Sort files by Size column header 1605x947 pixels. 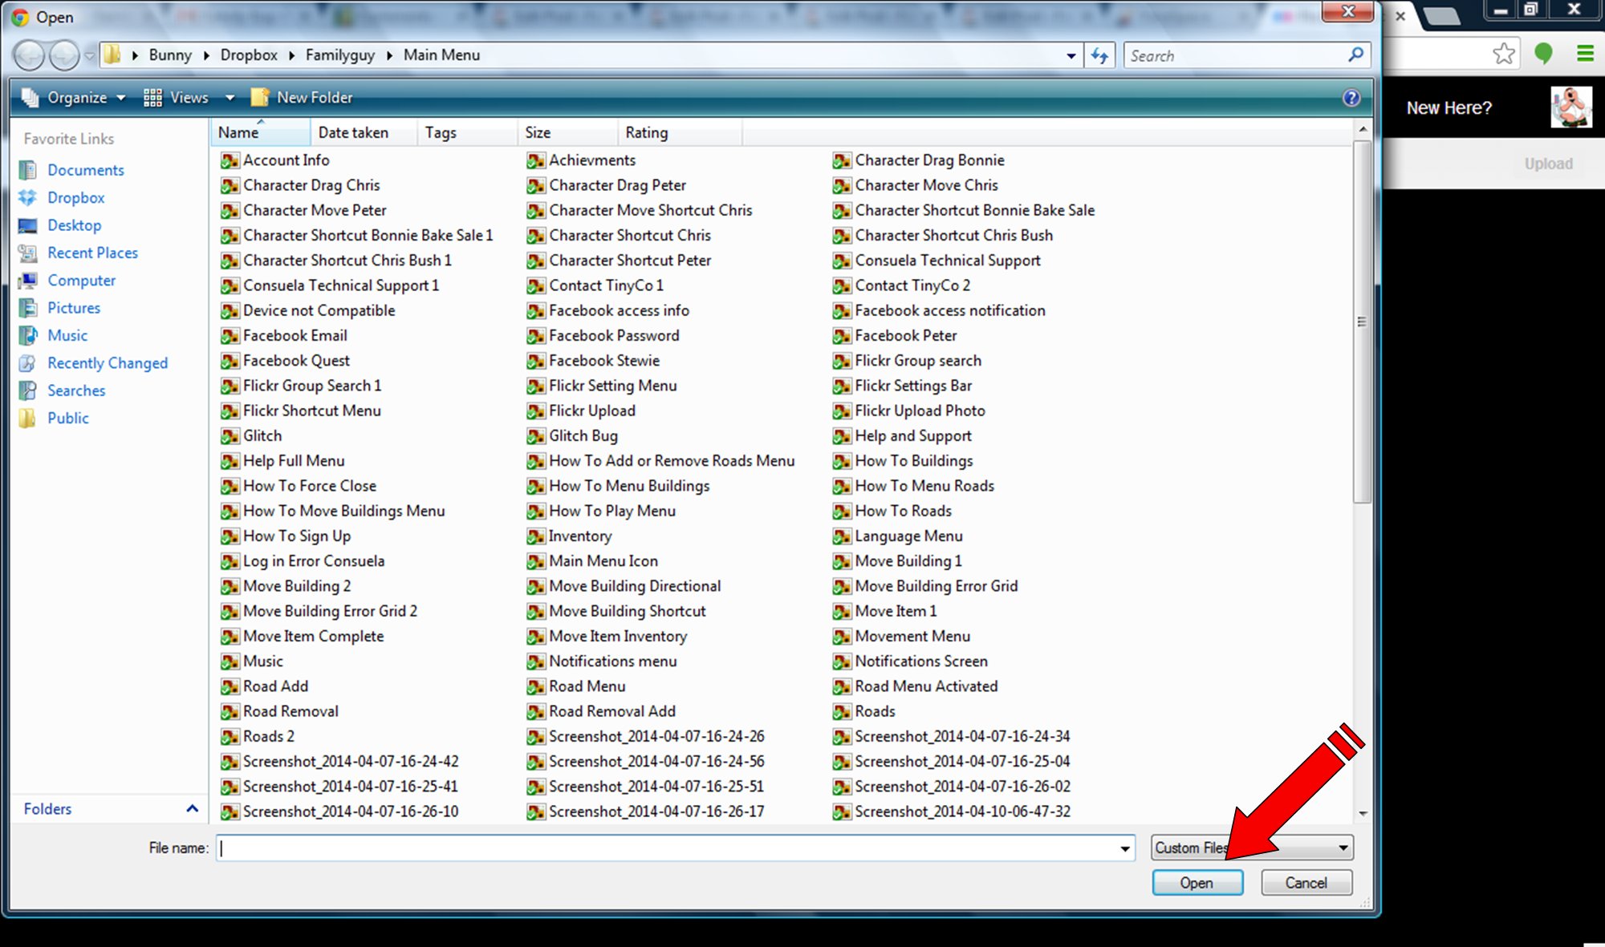538,132
